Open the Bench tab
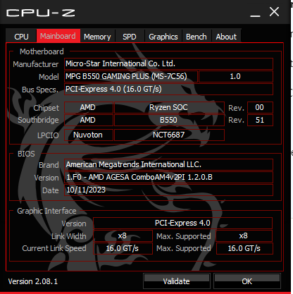This screenshot has height=294, width=293. [197, 37]
